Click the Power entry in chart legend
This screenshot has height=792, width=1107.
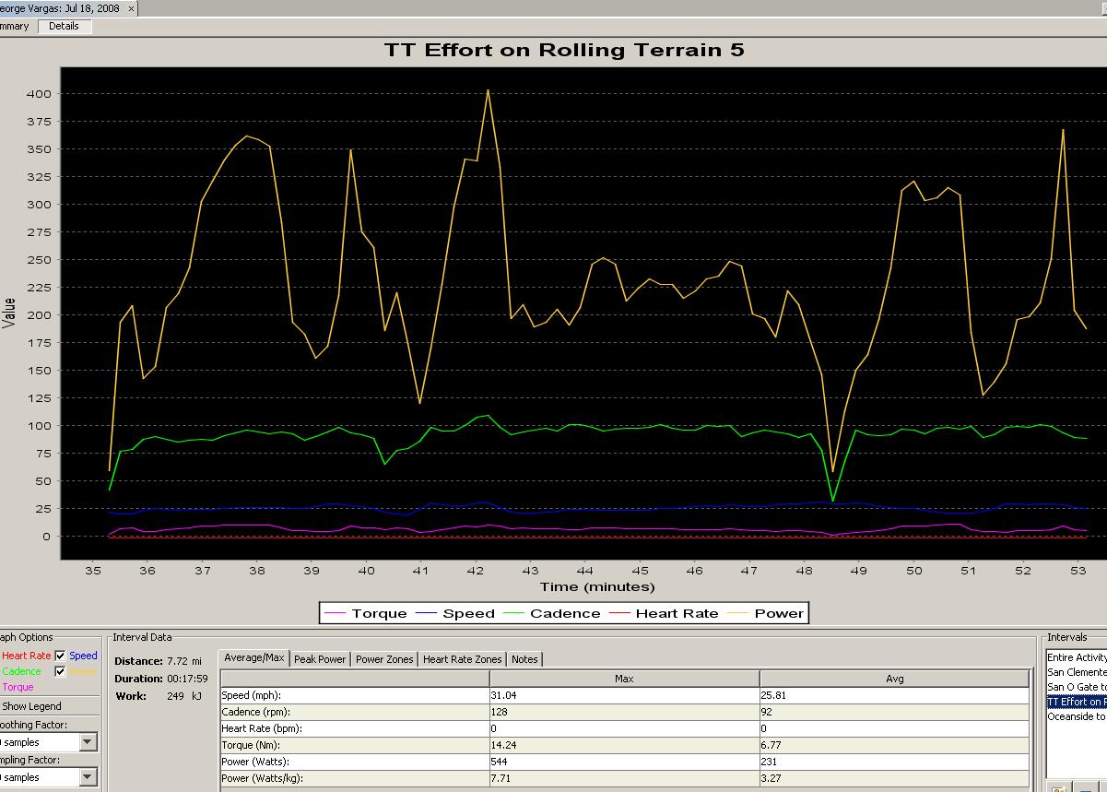coord(779,613)
